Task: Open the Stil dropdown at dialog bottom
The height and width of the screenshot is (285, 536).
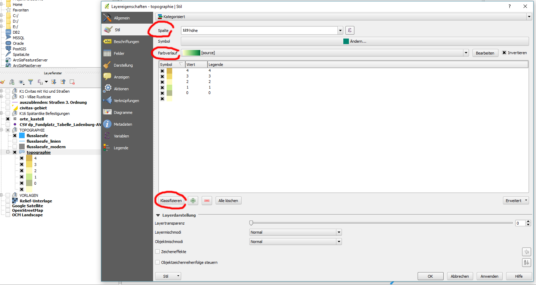Action: pyautogui.click(x=168, y=276)
